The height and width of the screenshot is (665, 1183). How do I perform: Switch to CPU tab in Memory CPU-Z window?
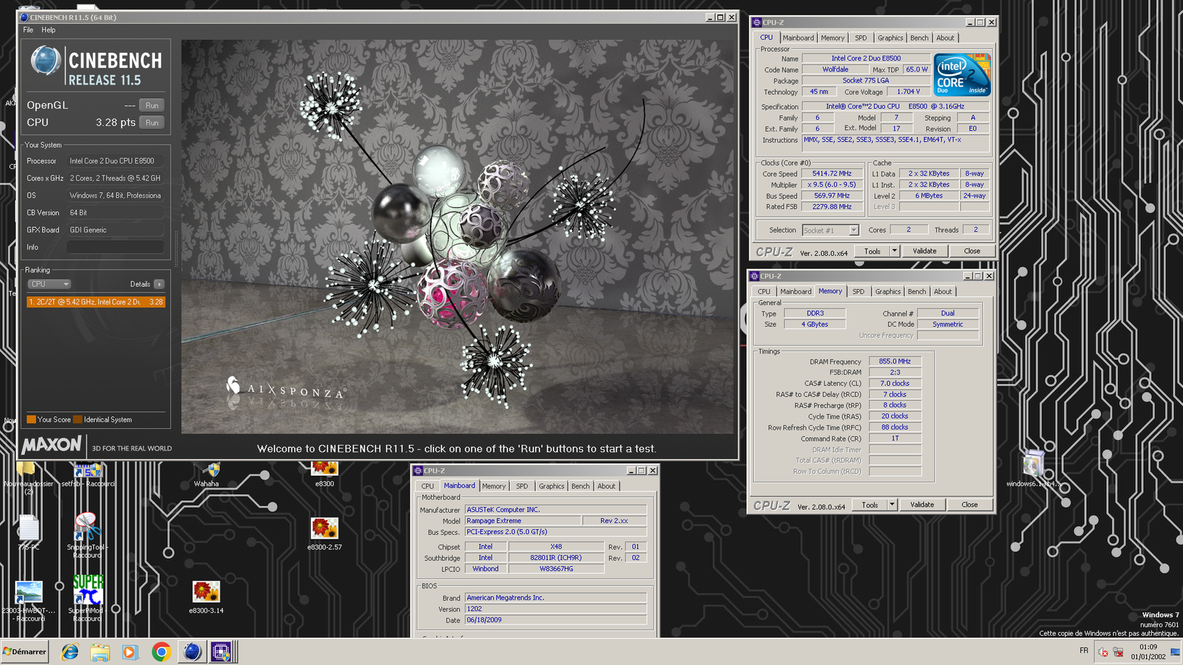point(764,291)
